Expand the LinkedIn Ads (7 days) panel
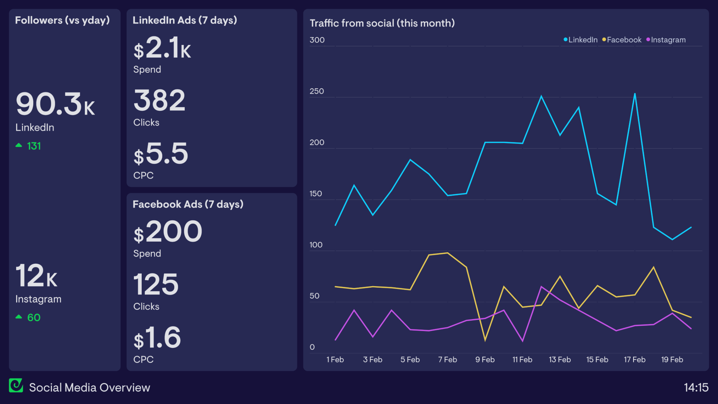This screenshot has height=404, width=718. pos(185,21)
